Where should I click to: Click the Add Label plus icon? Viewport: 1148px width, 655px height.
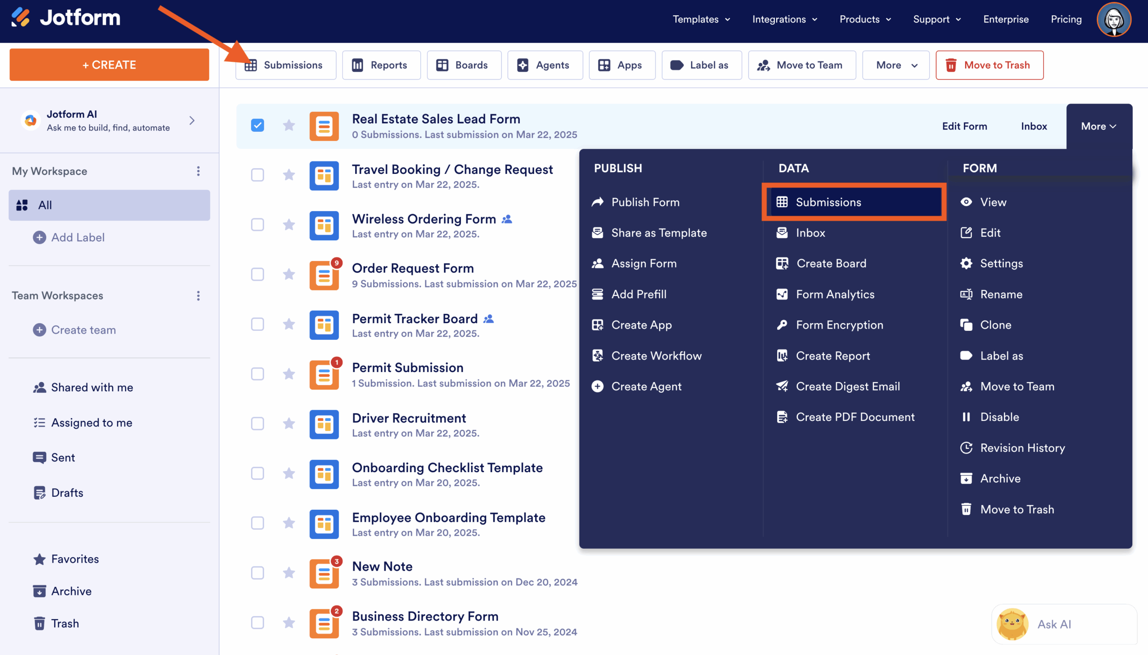coord(39,238)
